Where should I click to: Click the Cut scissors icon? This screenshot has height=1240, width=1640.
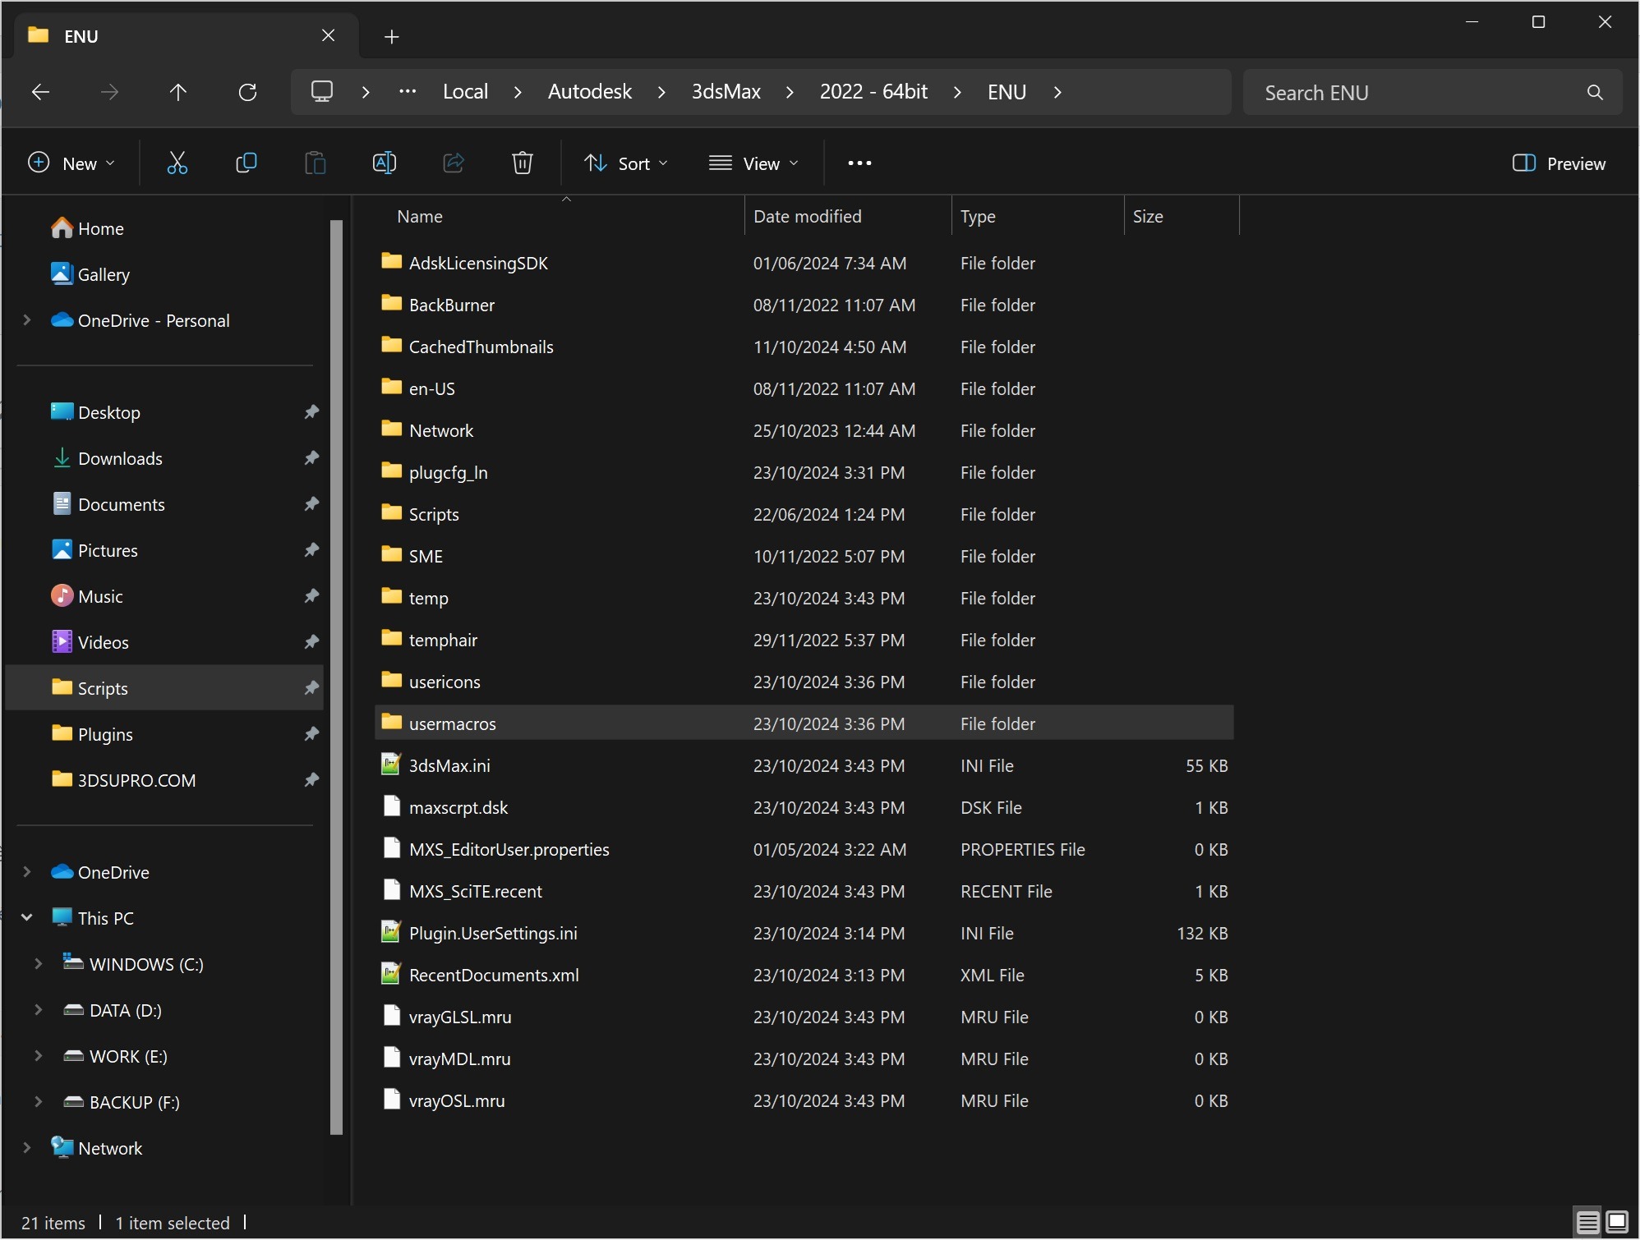[x=177, y=163]
